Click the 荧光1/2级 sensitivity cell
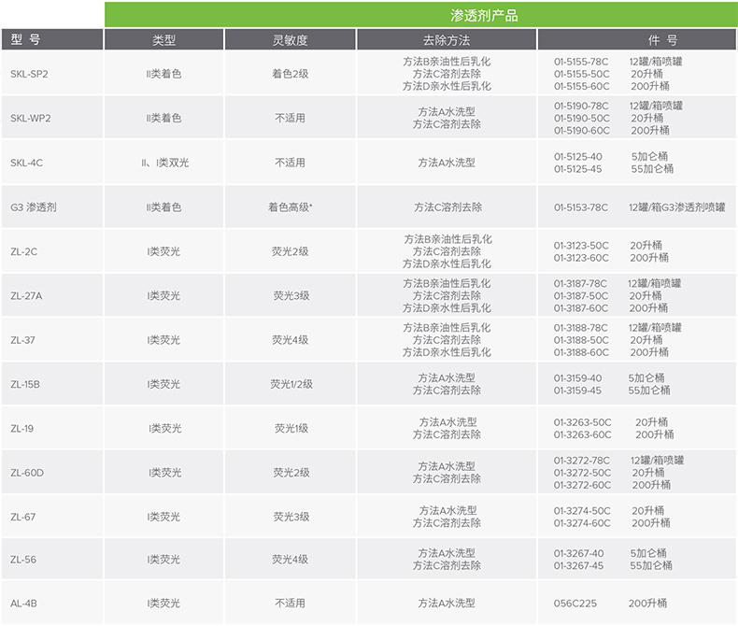This screenshot has height=626, width=738. (291, 384)
